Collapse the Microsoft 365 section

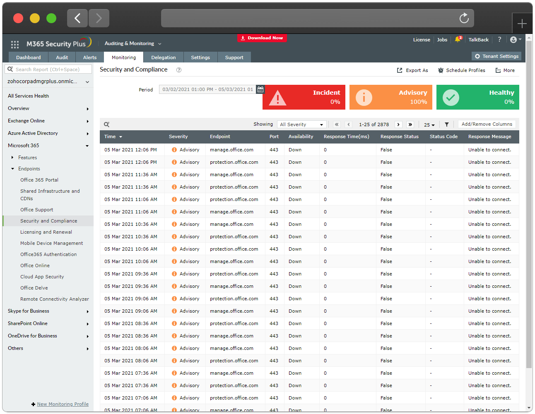[x=87, y=146]
